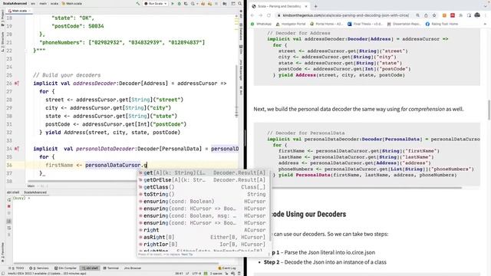Open the Final Thesis bookmark
The width and height of the screenshot is (491, 276).
(x=365, y=24)
